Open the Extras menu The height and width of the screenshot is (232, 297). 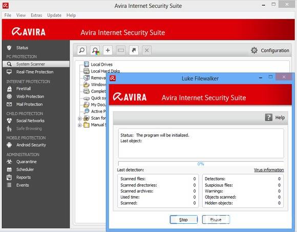36,15
